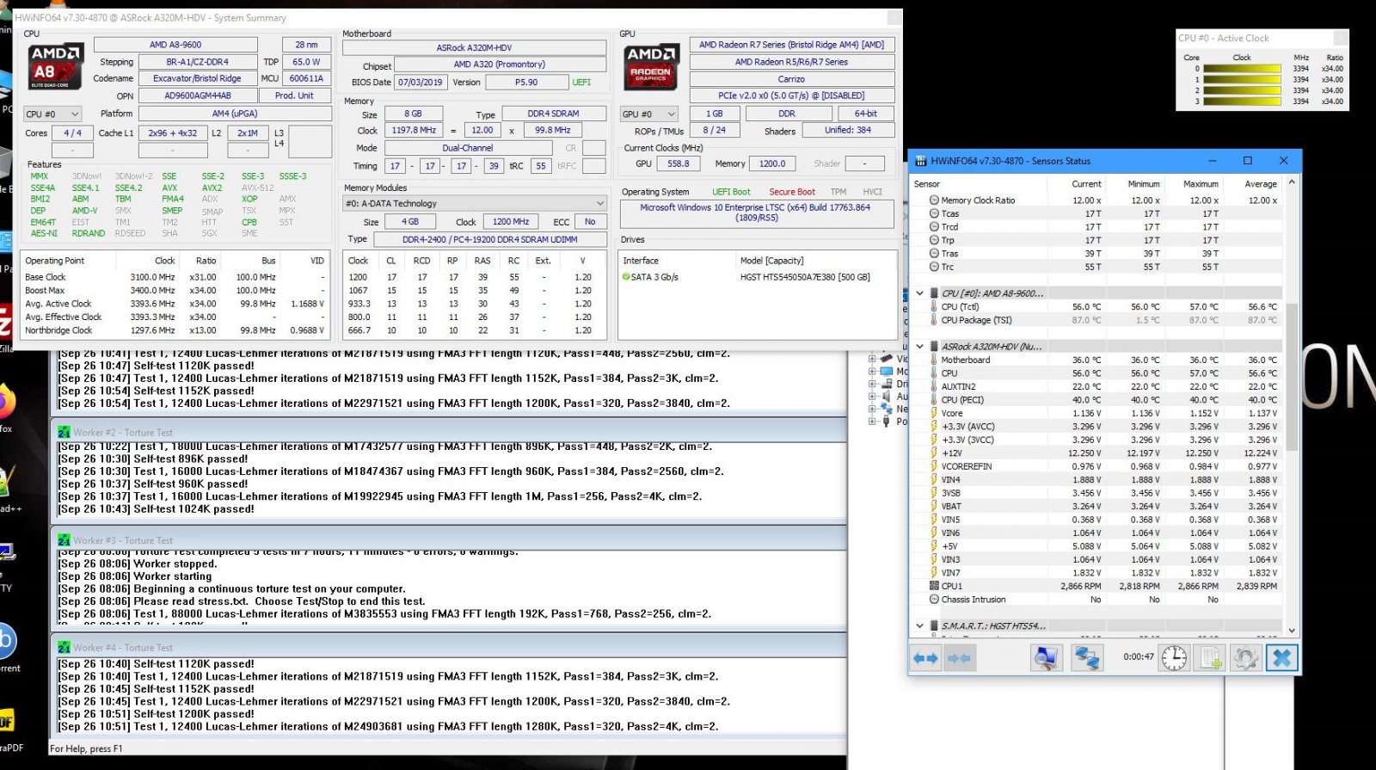The height and width of the screenshot is (770, 1376).
Task: Open the GPU #0 selector dropdown
Action: click(648, 114)
